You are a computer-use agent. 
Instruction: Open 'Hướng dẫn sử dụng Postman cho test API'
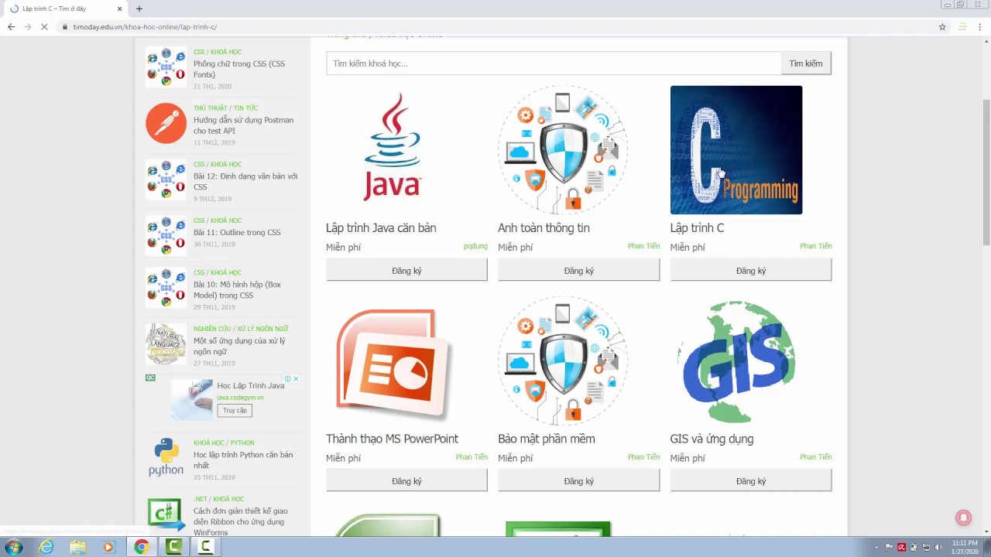tap(243, 125)
